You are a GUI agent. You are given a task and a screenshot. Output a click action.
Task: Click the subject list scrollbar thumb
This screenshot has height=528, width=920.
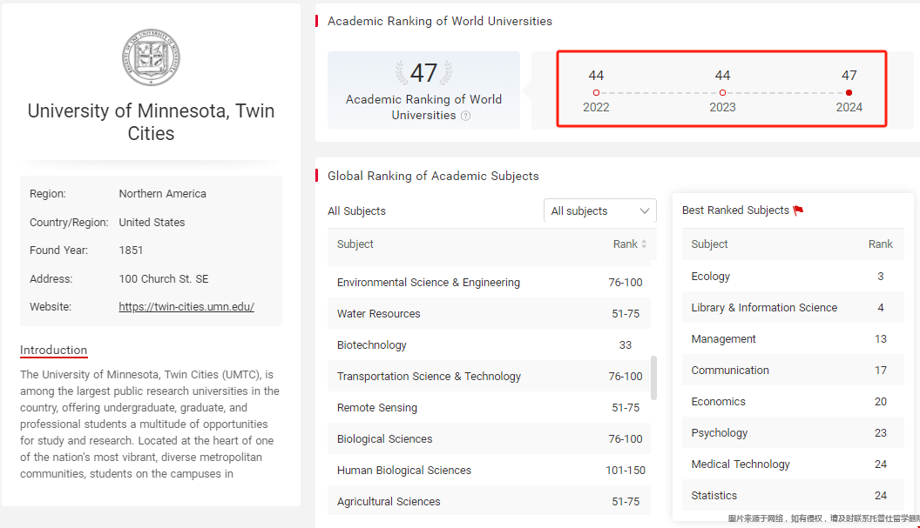pos(653,378)
